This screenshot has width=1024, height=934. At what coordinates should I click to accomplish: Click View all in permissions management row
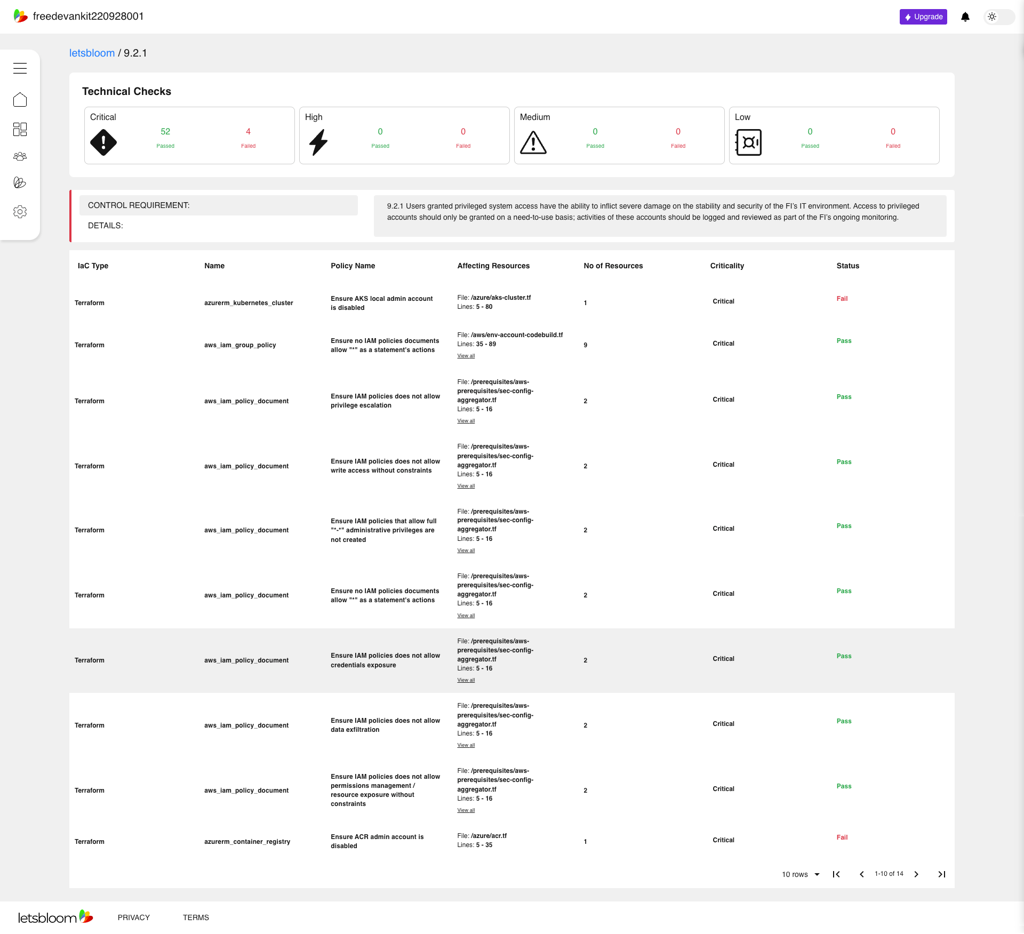pos(466,810)
